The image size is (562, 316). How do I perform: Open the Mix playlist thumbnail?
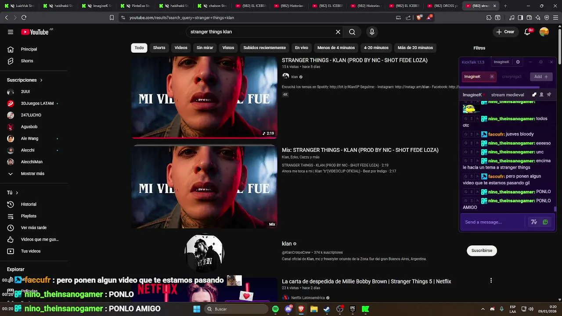(x=205, y=187)
